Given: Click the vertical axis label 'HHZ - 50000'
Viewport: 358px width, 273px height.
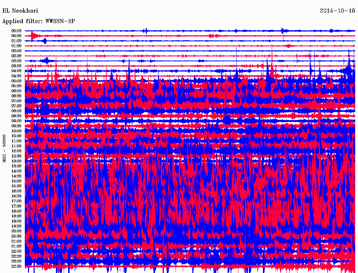Looking at the screenshot, I should point(4,148).
